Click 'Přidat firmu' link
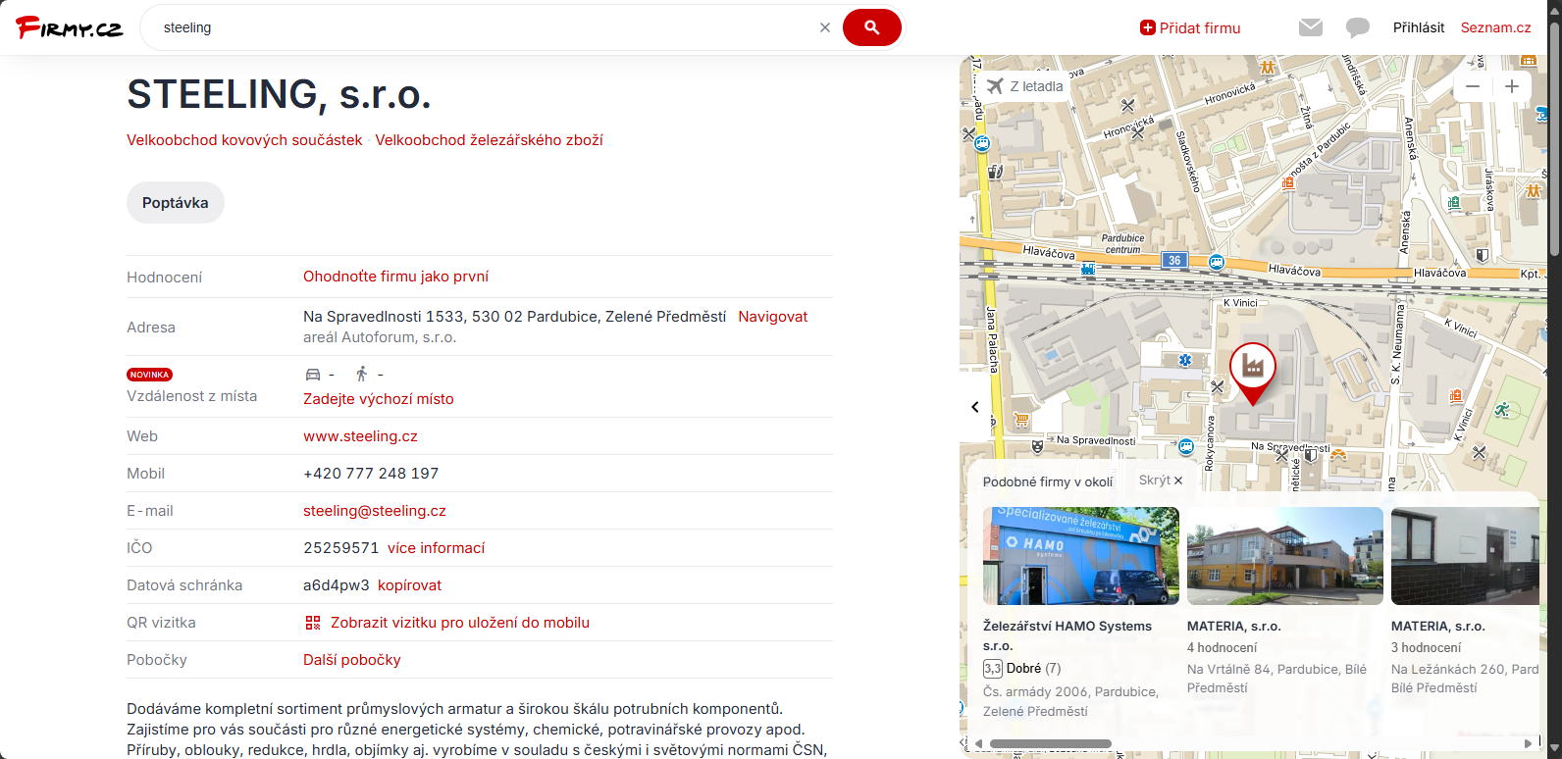This screenshot has height=759, width=1562. (x=1190, y=27)
